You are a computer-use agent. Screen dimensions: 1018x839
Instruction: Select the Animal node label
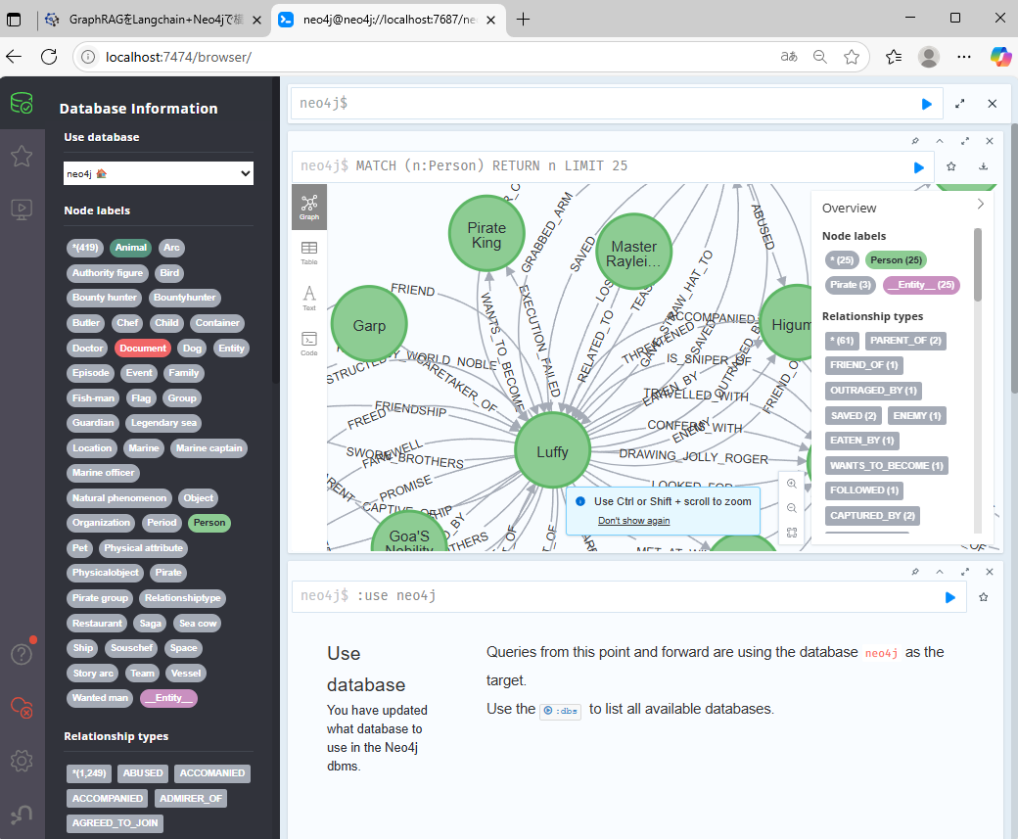pos(130,248)
